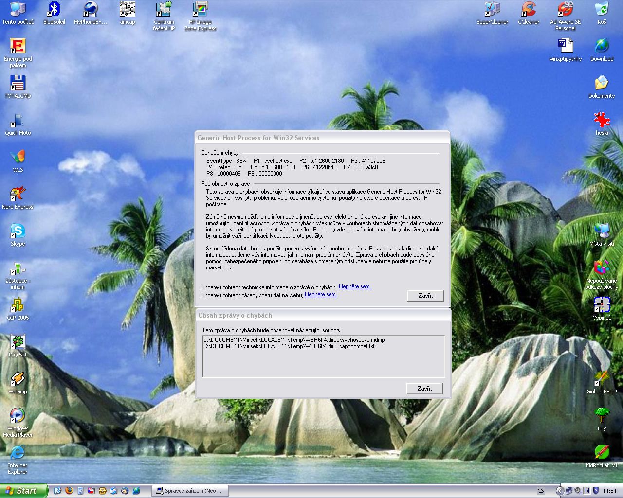This screenshot has height=498, width=623.
Task: Open the Vypínač shortcut
Action: tap(602, 308)
